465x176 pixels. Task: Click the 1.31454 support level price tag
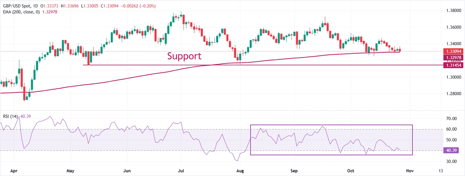coord(453,65)
